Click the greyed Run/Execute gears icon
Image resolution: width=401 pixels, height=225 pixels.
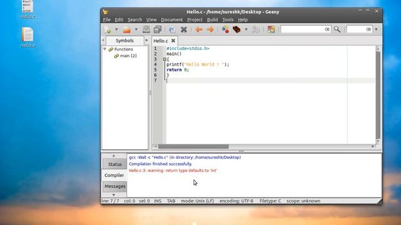click(x=256, y=29)
